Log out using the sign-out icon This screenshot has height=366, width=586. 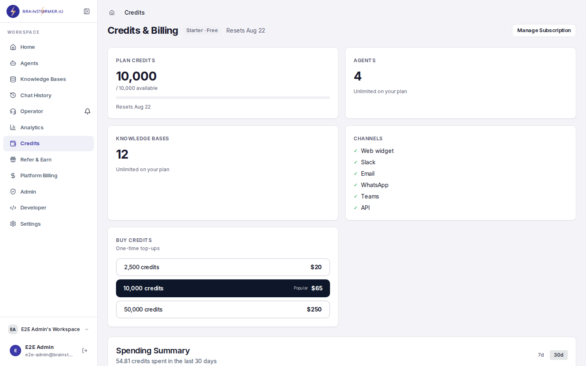click(x=85, y=351)
